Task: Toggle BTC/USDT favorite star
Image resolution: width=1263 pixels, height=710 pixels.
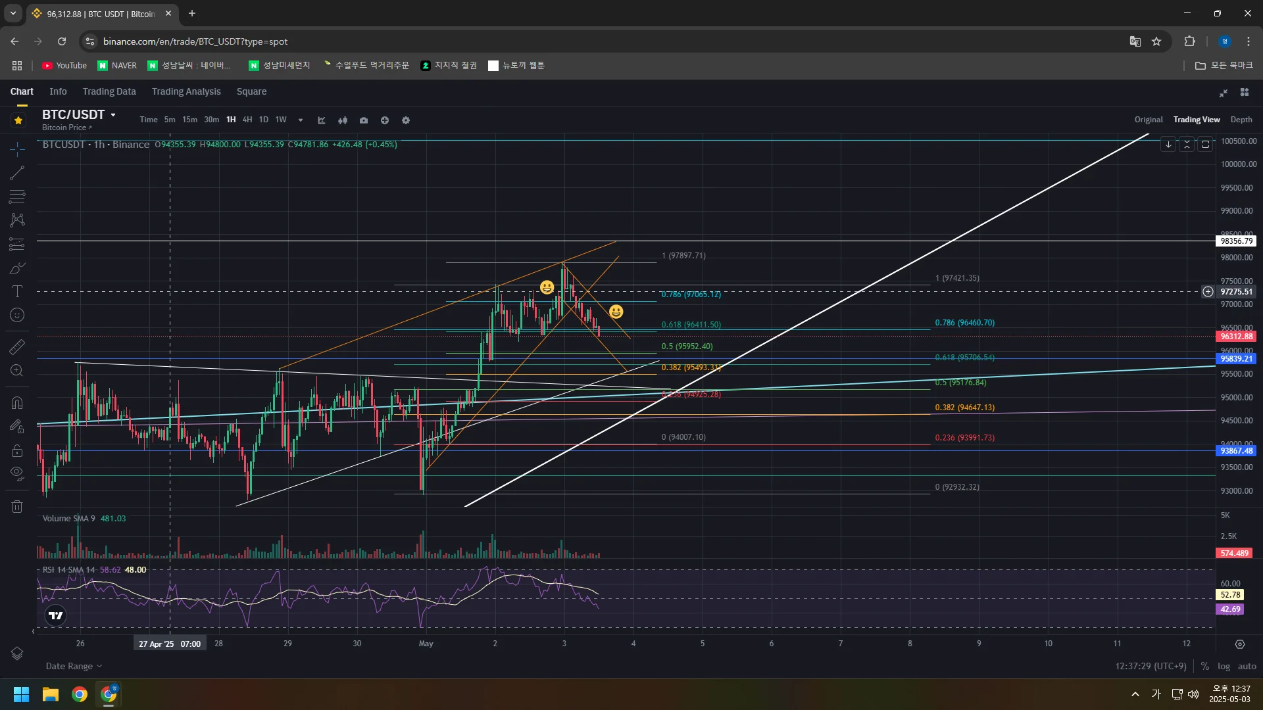Action: point(18,120)
